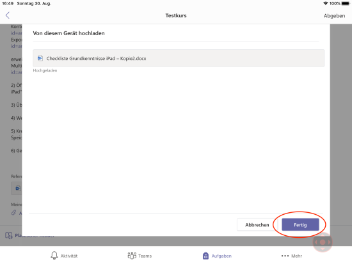Tap the Aufgaben tab label
This screenshot has height=264, width=352.
click(x=221, y=256)
